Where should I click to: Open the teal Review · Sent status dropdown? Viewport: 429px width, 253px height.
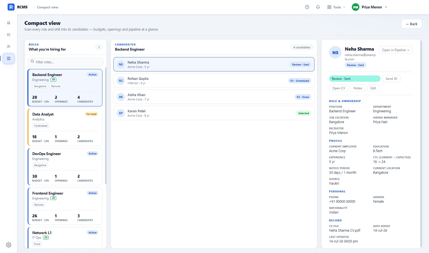[355, 79]
